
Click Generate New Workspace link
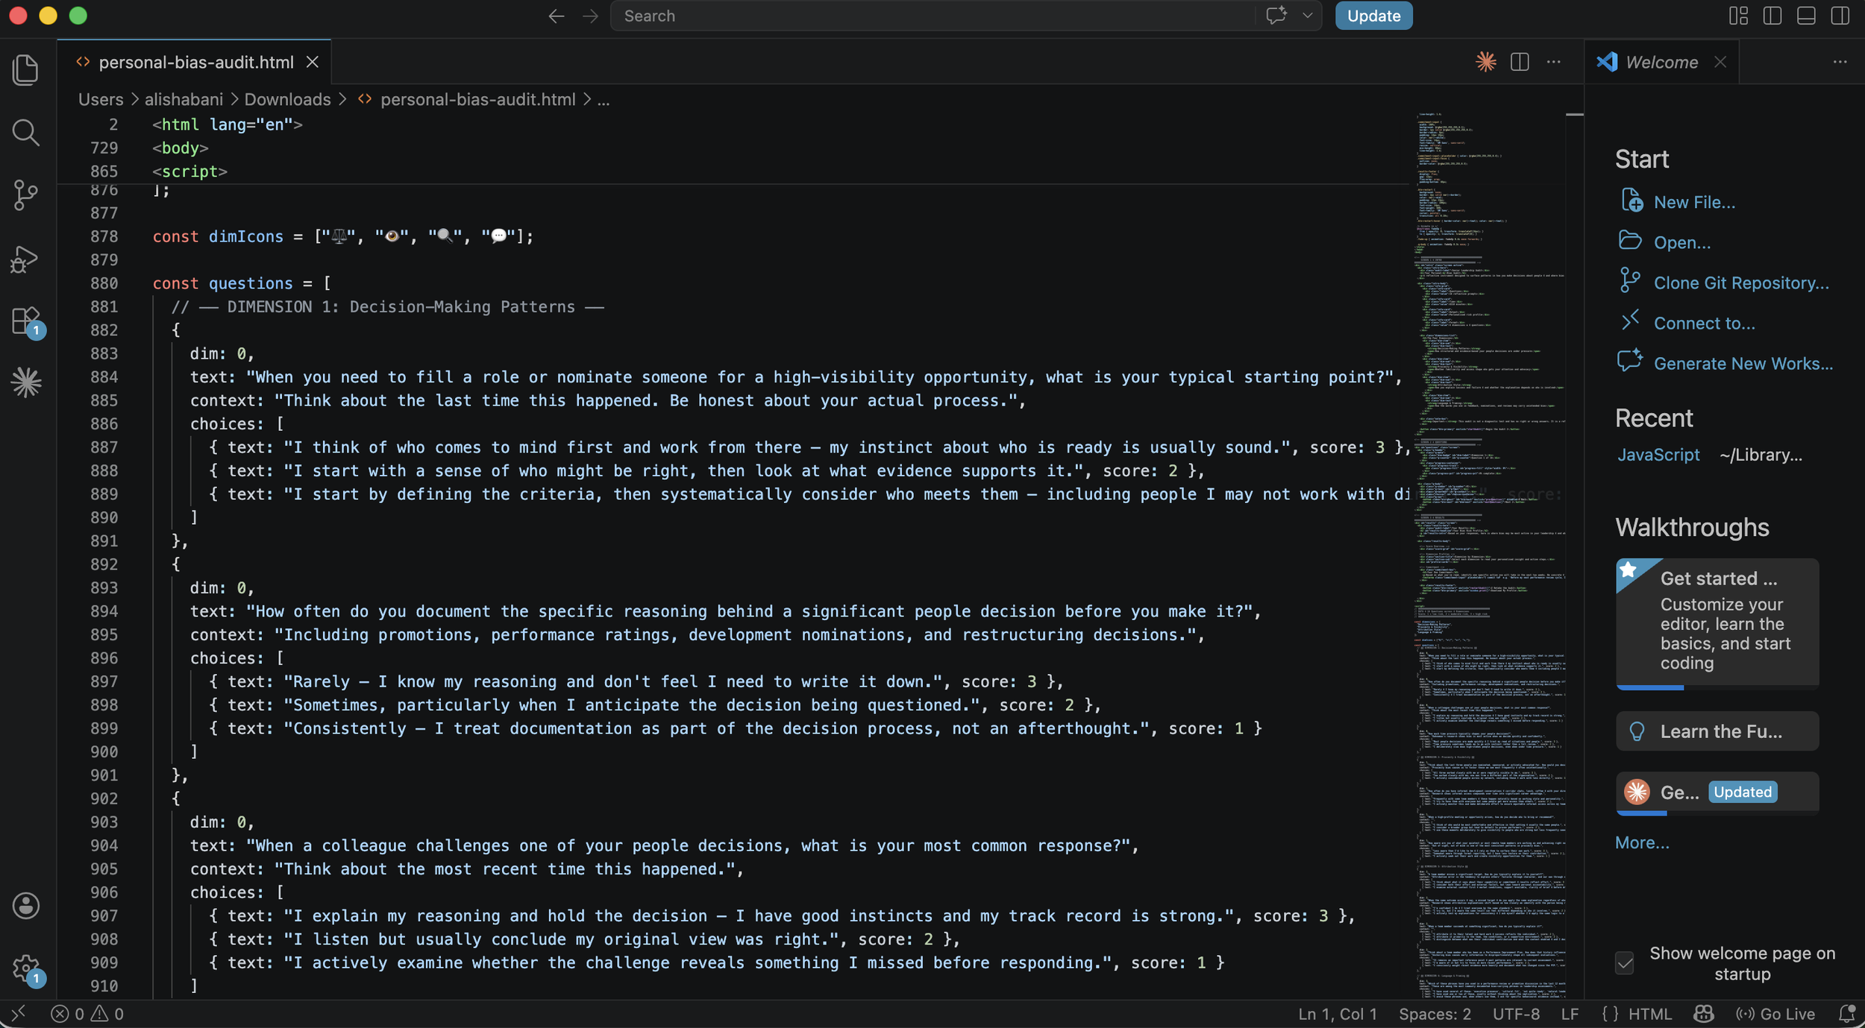tap(1743, 363)
